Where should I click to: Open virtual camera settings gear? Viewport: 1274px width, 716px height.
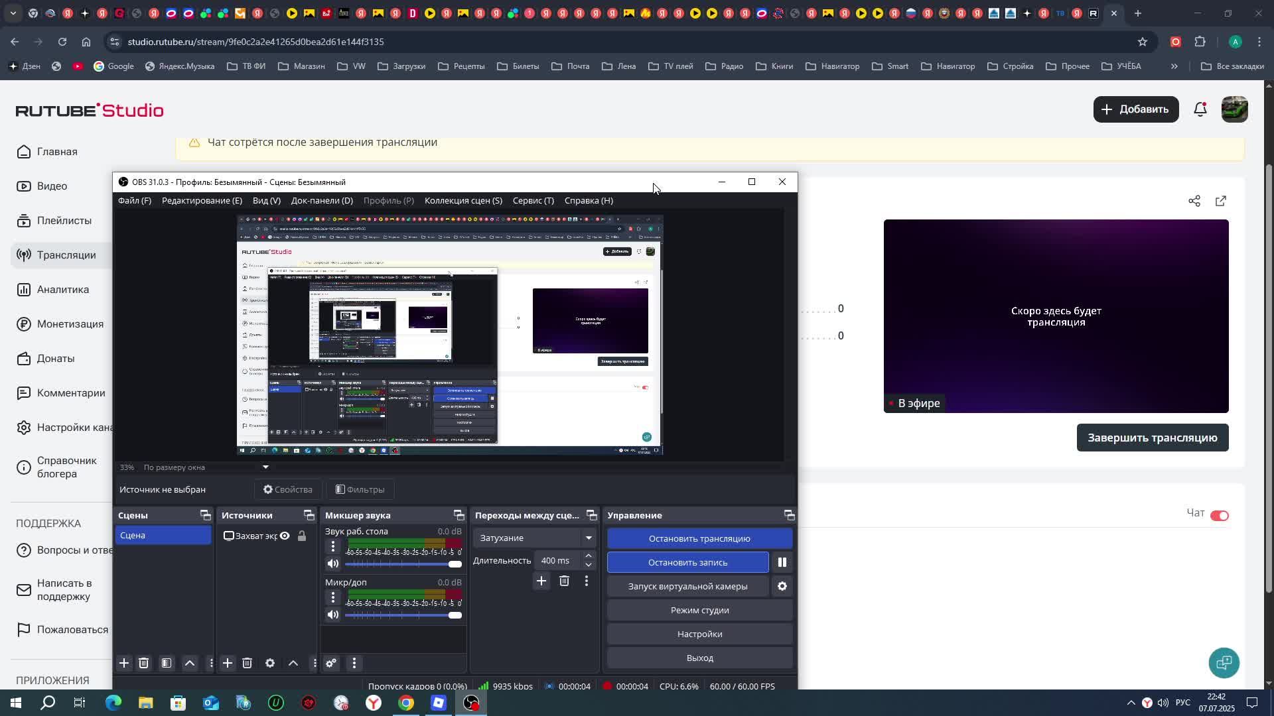782,586
